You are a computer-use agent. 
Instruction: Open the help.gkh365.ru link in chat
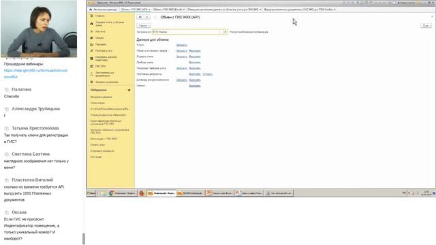coord(35,73)
